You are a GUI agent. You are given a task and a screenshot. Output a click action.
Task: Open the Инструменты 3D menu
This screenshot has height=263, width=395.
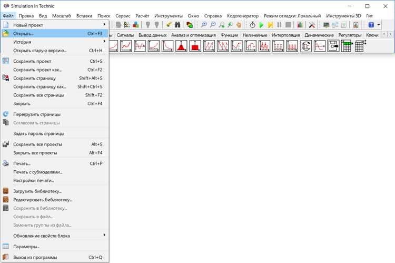point(343,16)
